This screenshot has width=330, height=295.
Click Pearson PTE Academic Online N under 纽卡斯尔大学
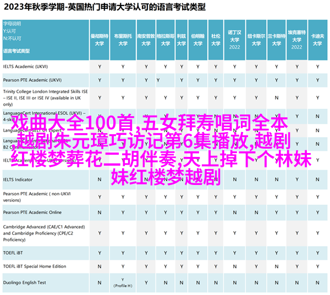[256, 212]
